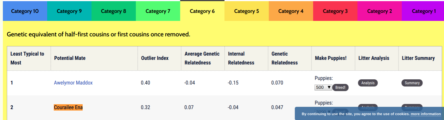The image size is (444, 120).
Task: Go to the Category 7 tab
Action: coord(158,11)
